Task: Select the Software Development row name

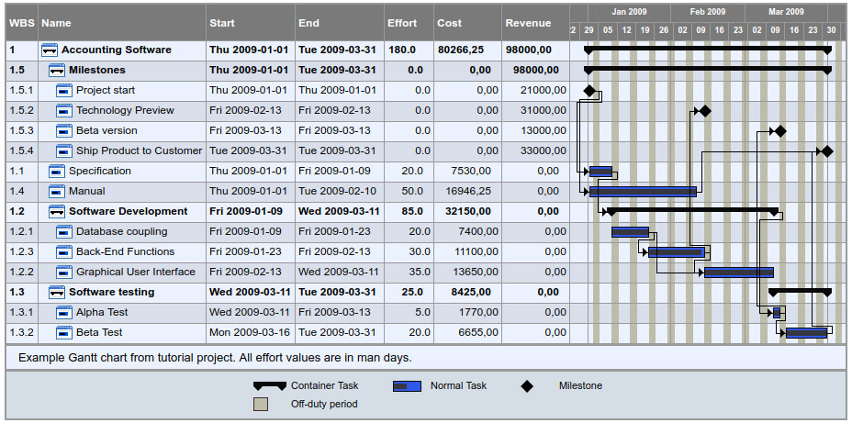Action: (129, 211)
